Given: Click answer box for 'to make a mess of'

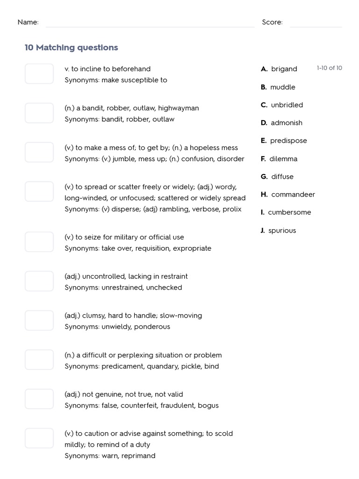Looking at the screenshot, I should click(39, 152).
